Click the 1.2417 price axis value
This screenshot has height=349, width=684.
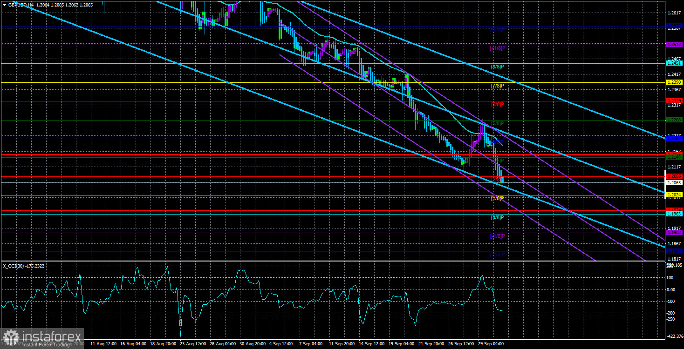674,74
